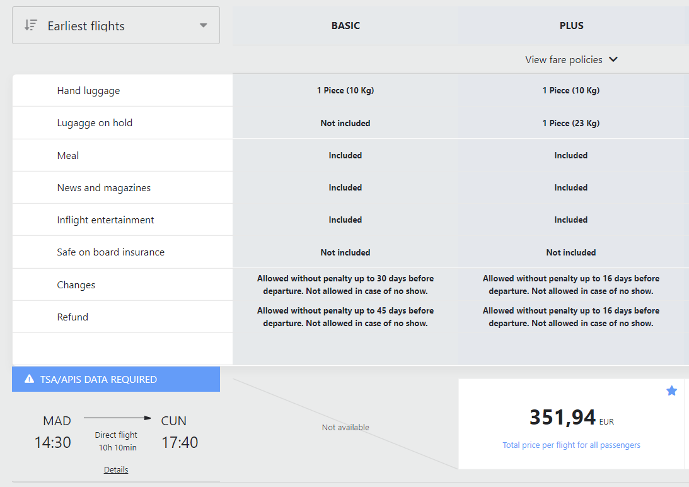Open flight Details link
The image size is (689, 487).
116,469
